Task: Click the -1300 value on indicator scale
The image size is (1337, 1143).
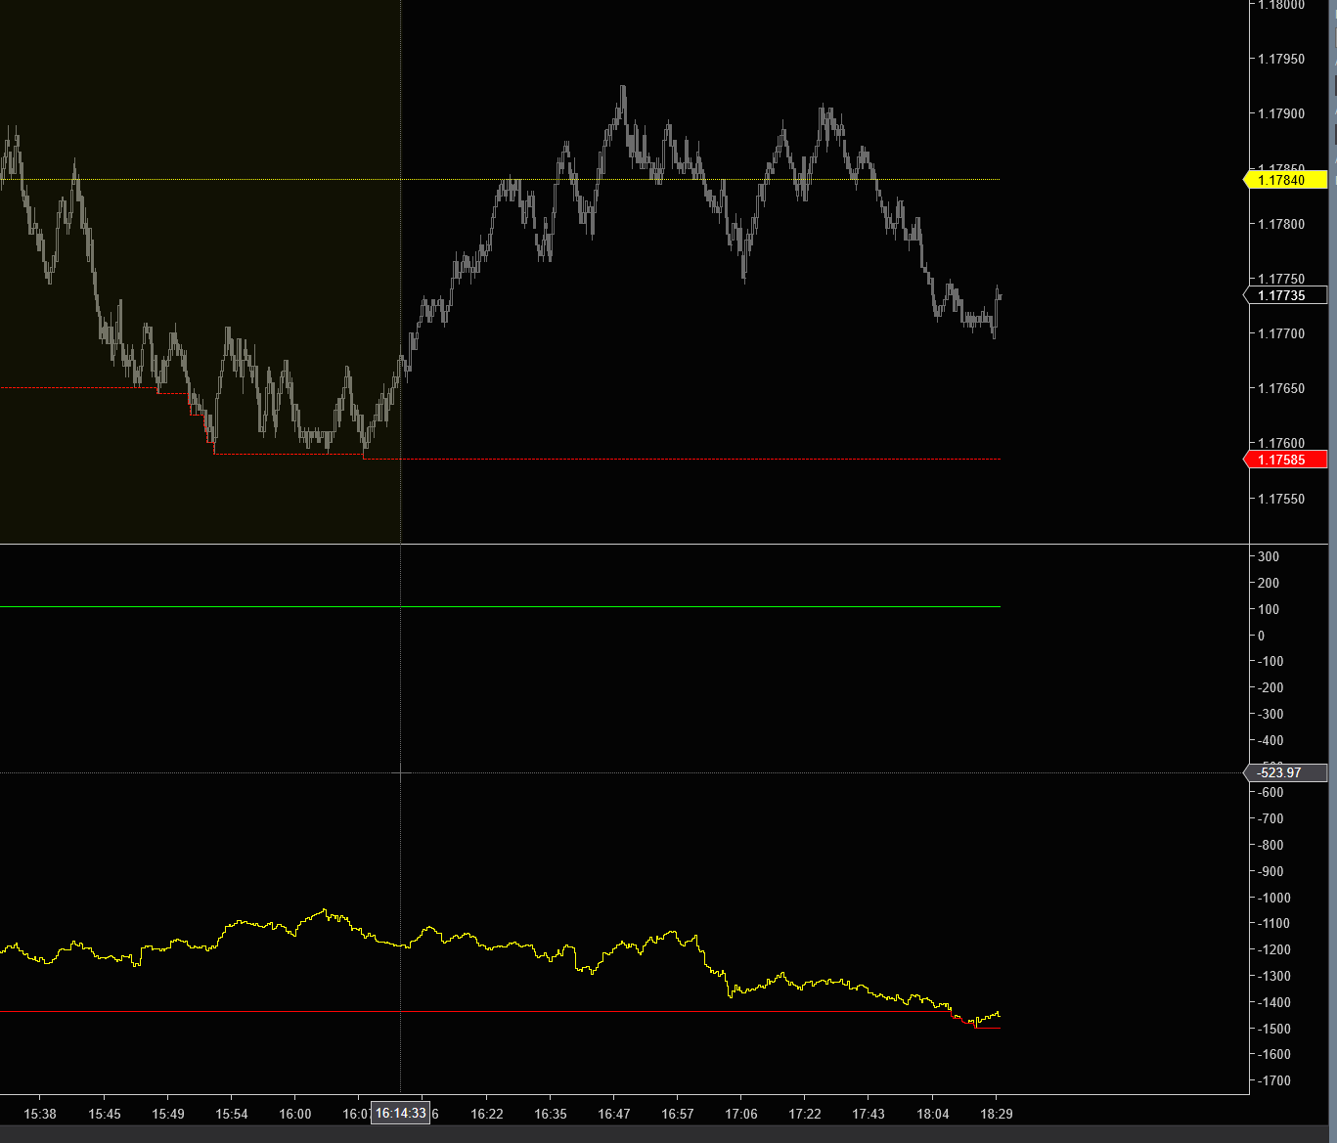Action: [x=1274, y=976]
